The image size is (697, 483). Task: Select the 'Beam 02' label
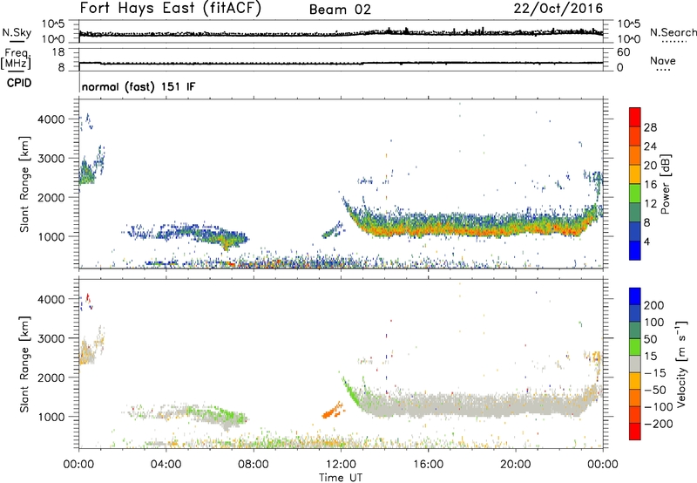pyautogui.click(x=340, y=10)
